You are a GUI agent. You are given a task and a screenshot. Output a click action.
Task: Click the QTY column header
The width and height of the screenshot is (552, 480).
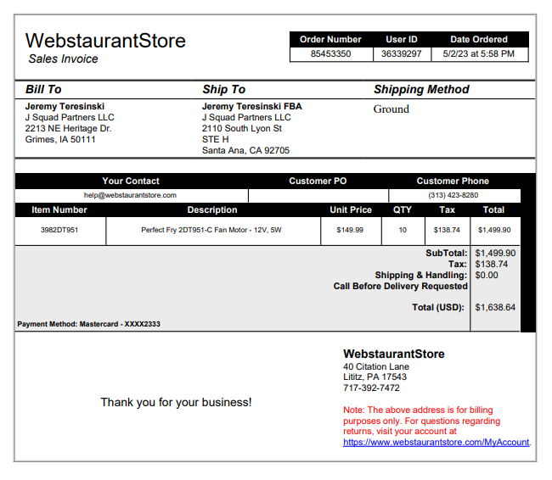pos(403,210)
